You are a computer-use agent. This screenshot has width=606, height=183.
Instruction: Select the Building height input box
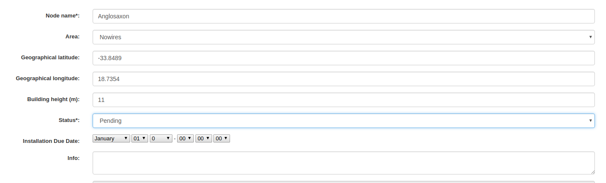click(343, 100)
